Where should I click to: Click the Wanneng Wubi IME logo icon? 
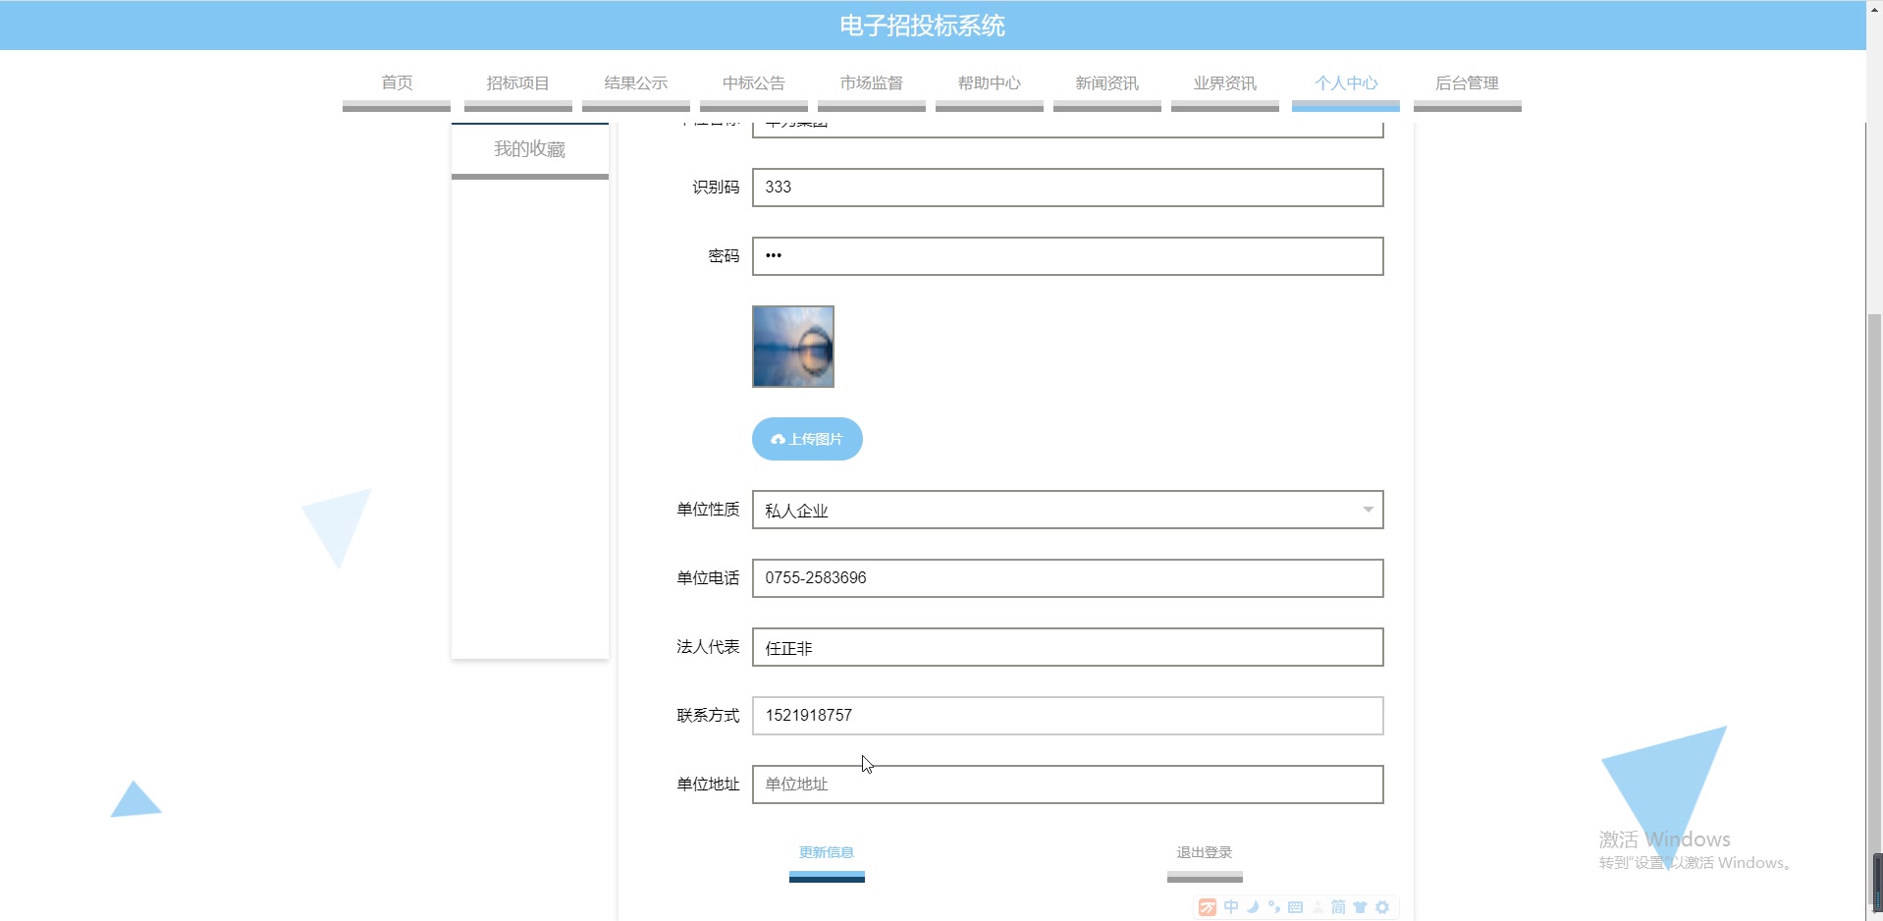click(1208, 906)
